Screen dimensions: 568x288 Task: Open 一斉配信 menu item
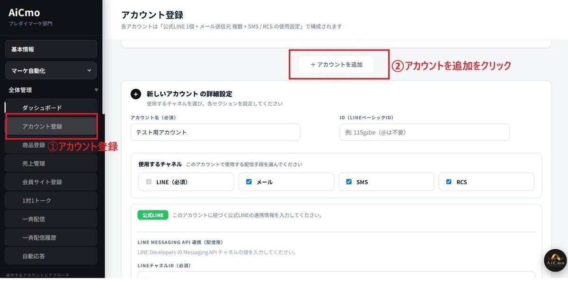click(51, 219)
